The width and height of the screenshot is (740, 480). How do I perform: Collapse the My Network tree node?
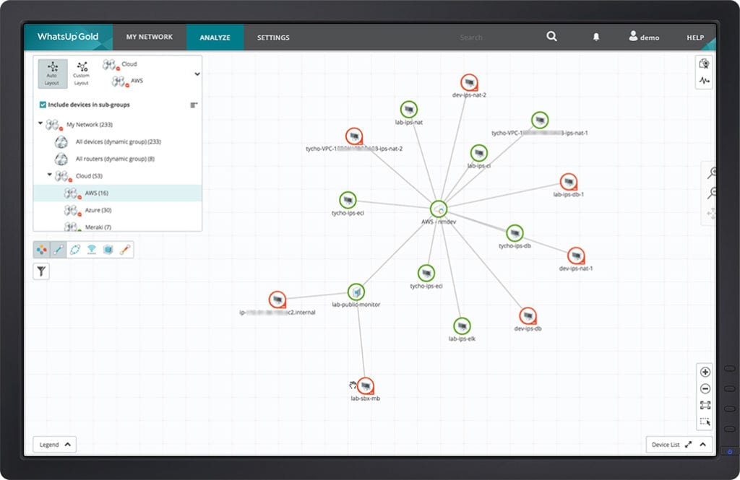pyautogui.click(x=40, y=124)
